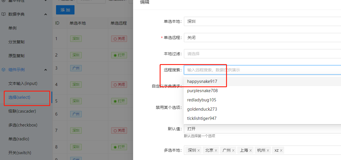Image resolution: width=341 pixels, height=160 pixels.
Task: Click the book icon beside 数据字典
Action: [x=3, y=14]
